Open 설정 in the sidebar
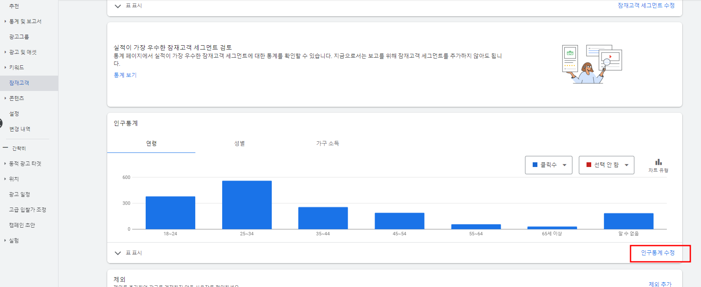This screenshot has height=287, width=701. pyautogui.click(x=14, y=114)
